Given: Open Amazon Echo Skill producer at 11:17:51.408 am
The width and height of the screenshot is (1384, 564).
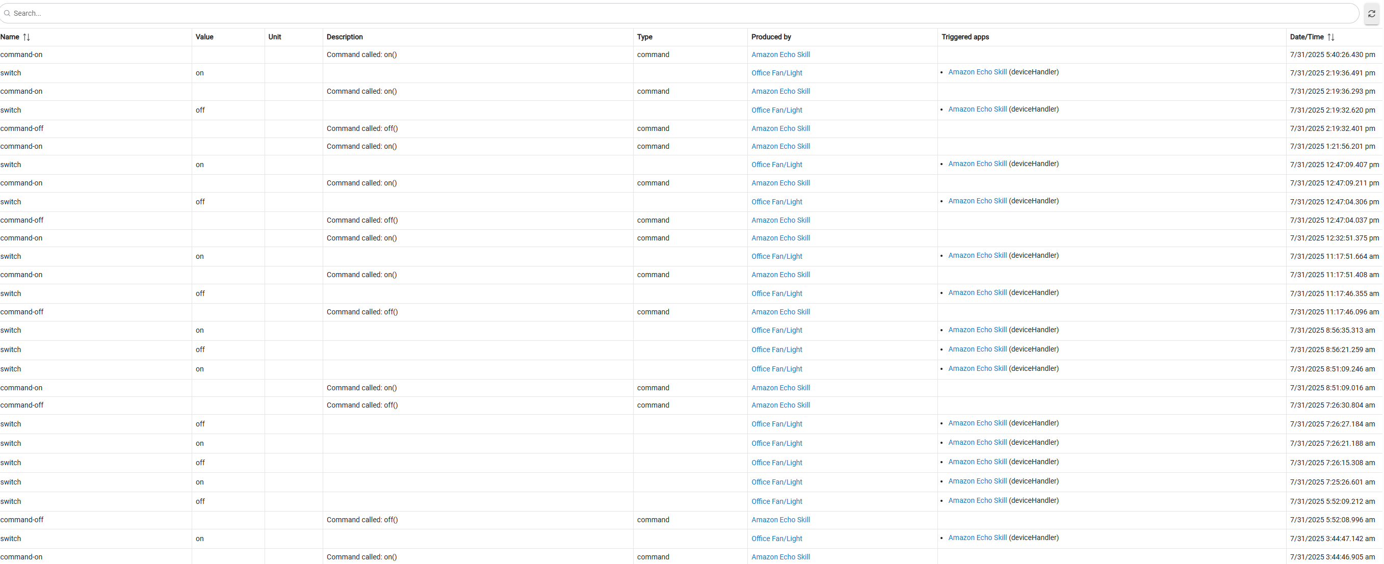Looking at the screenshot, I should tap(780, 275).
